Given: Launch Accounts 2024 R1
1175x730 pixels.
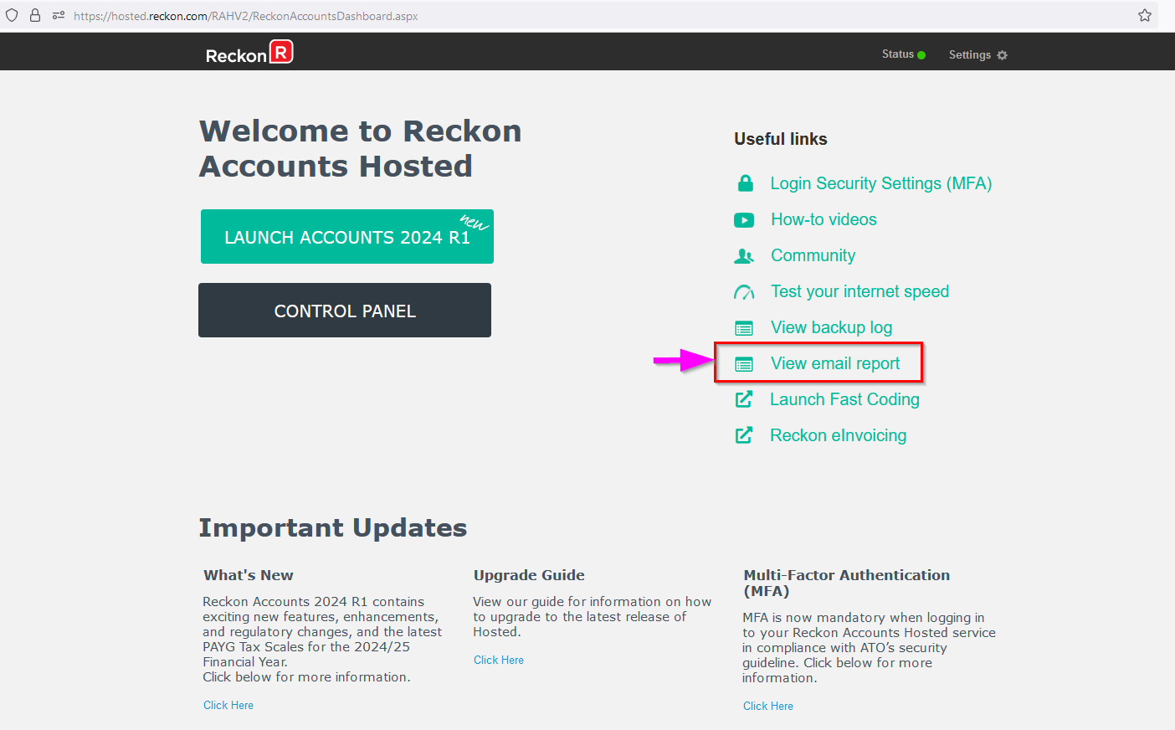Looking at the screenshot, I should tap(347, 237).
